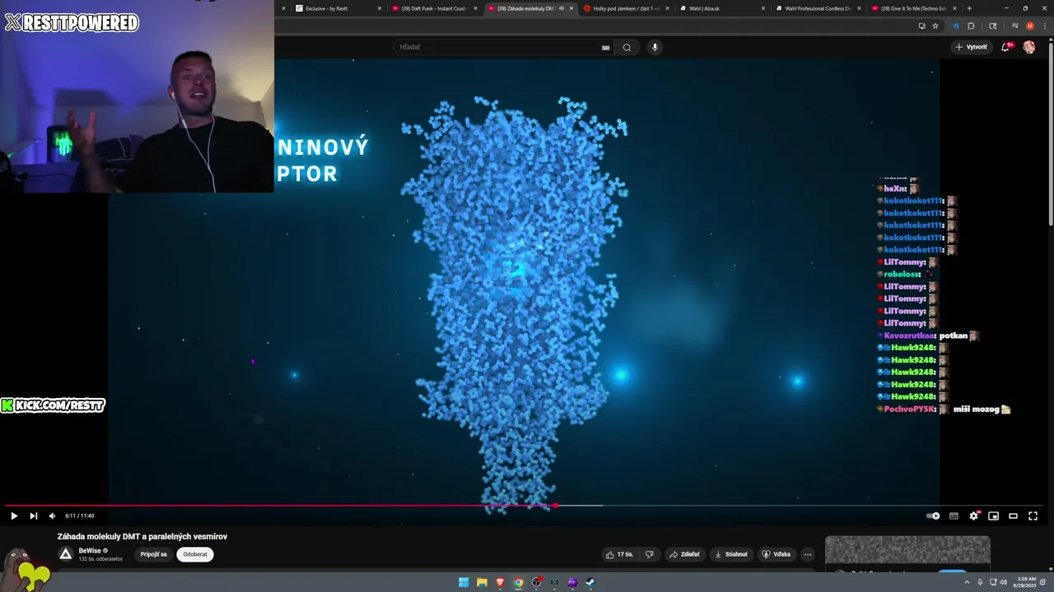Start voice search with microphone
1054x592 pixels.
tap(655, 47)
